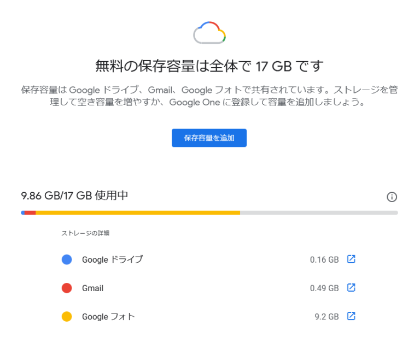Image resolution: width=420 pixels, height=343 pixels.
Task: Click the 0.49 GB usage value
Action: [x=324, y=288]
